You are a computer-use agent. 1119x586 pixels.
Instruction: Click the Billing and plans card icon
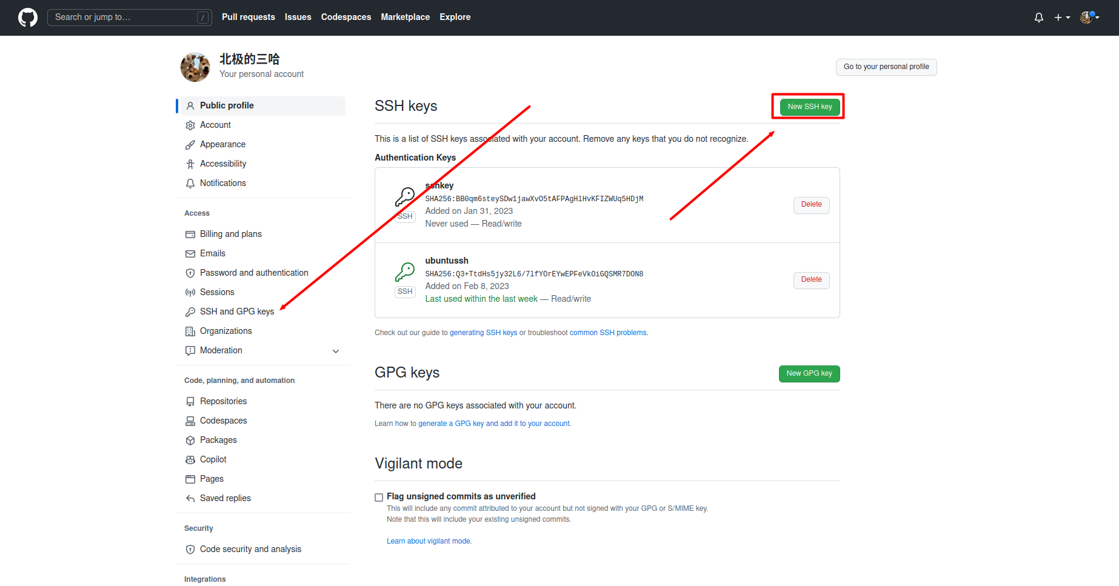click(x=190, y=235)
